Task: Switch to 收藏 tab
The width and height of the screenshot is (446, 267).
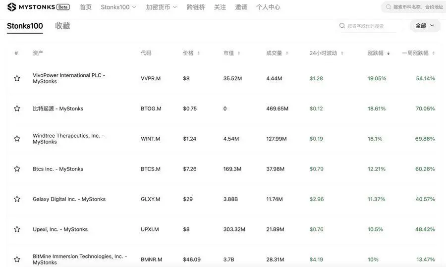Action: pos(62,26)
